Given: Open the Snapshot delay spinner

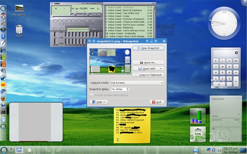Looking at the screenshot, I should point(120,89).
